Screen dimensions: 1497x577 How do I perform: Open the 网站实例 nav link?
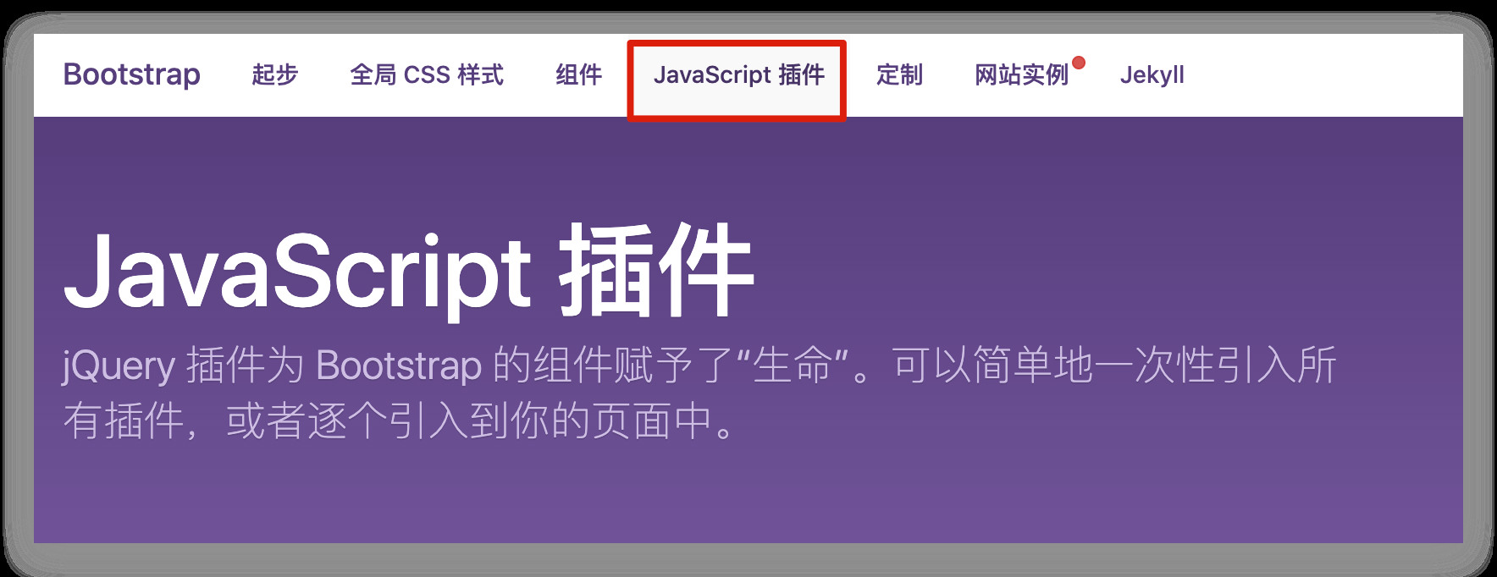1021,75
